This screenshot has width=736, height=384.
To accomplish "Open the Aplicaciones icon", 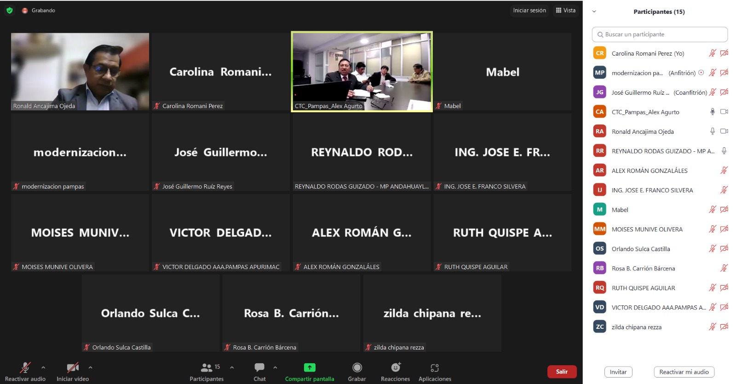I will pyautogui.click(x=434, y=367).
